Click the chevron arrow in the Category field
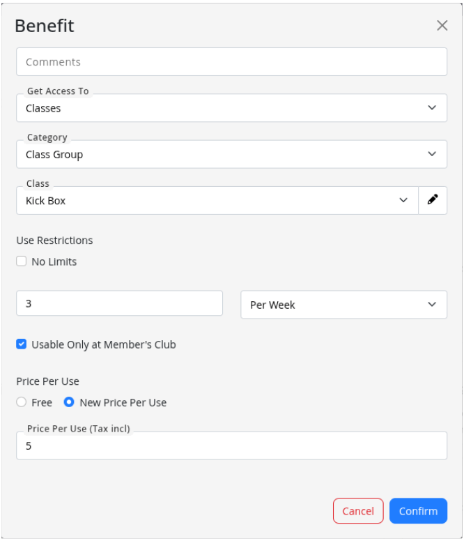Image resolution: width=464 pixels, height=541 pixels. 432,154
